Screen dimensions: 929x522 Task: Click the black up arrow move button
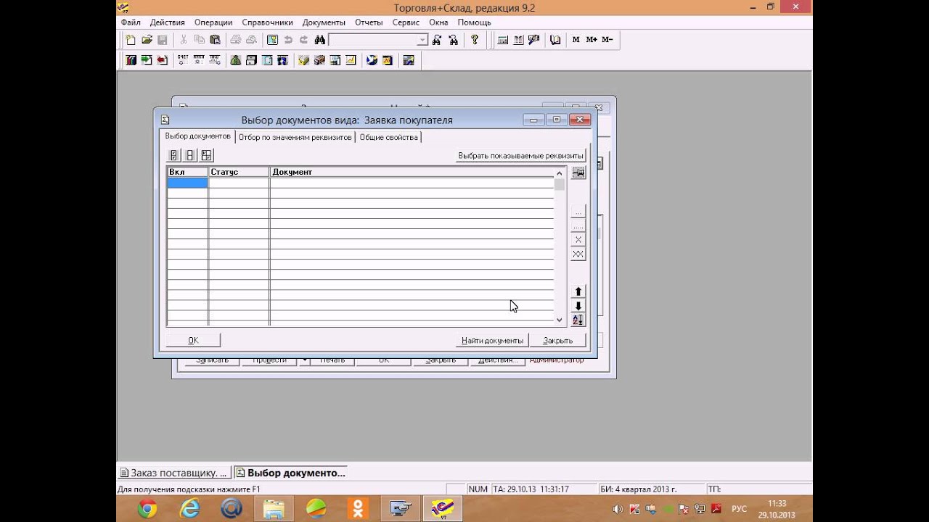pos(578,291)
